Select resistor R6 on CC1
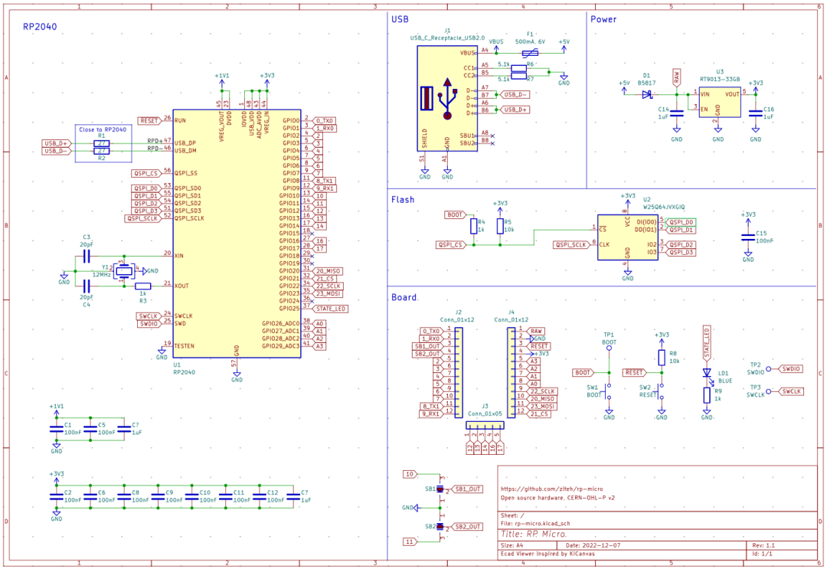 (519, 68)
